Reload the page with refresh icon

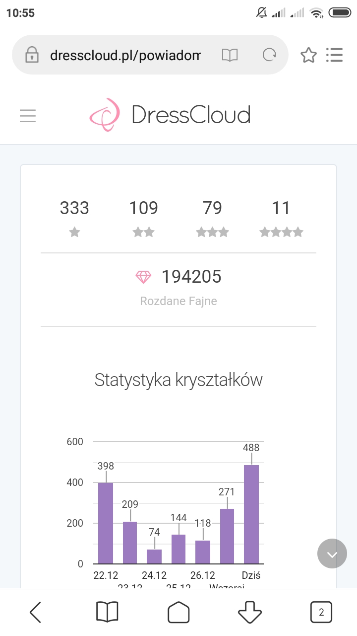click(x=269, y=55)
